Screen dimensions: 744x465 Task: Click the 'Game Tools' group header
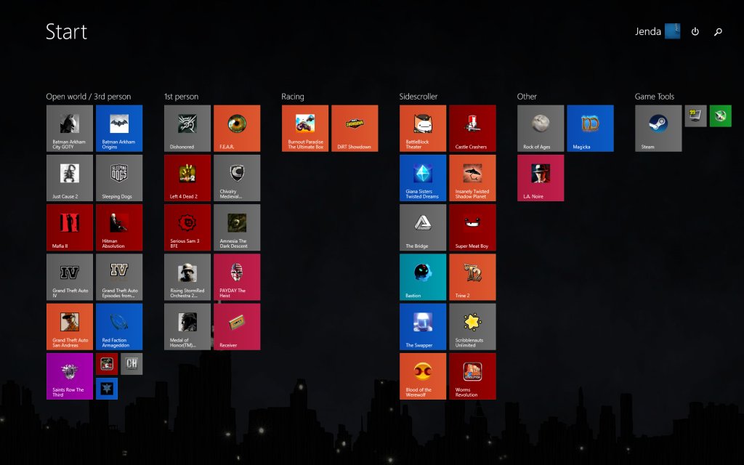pos(655,97)
